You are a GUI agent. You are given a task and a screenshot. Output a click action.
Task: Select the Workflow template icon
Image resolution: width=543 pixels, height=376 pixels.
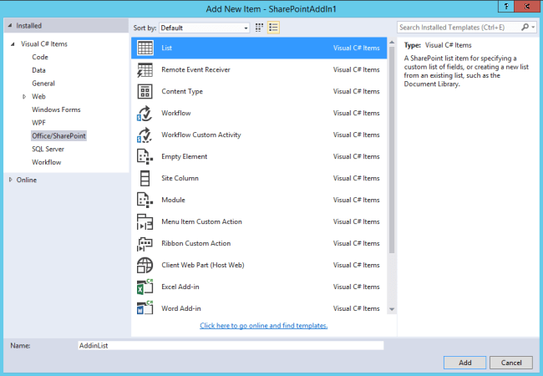(x=145, y=113)
